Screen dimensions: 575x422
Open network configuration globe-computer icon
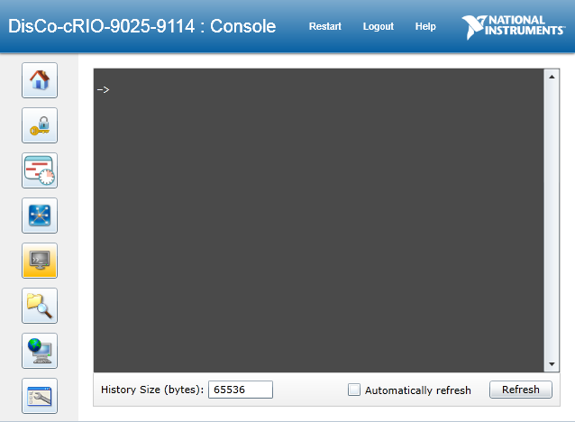pyautogui.click(x=40, y=351)
